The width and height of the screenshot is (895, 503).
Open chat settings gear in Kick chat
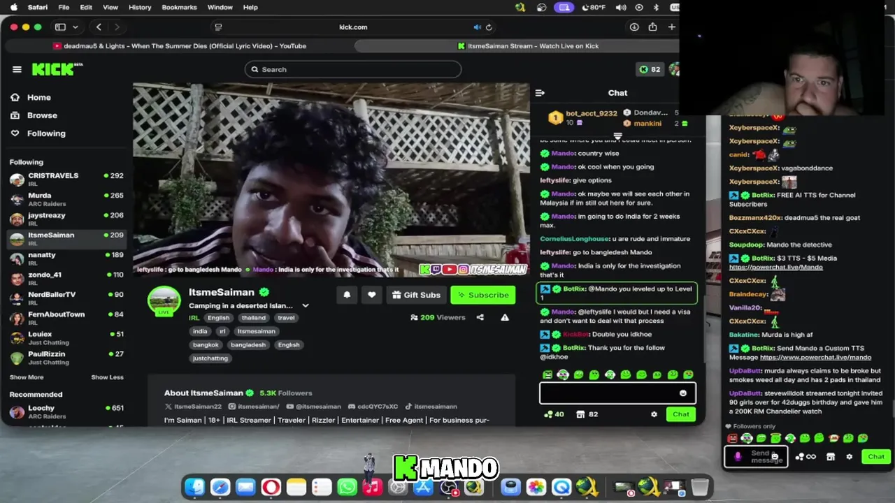tap(654, 414)
